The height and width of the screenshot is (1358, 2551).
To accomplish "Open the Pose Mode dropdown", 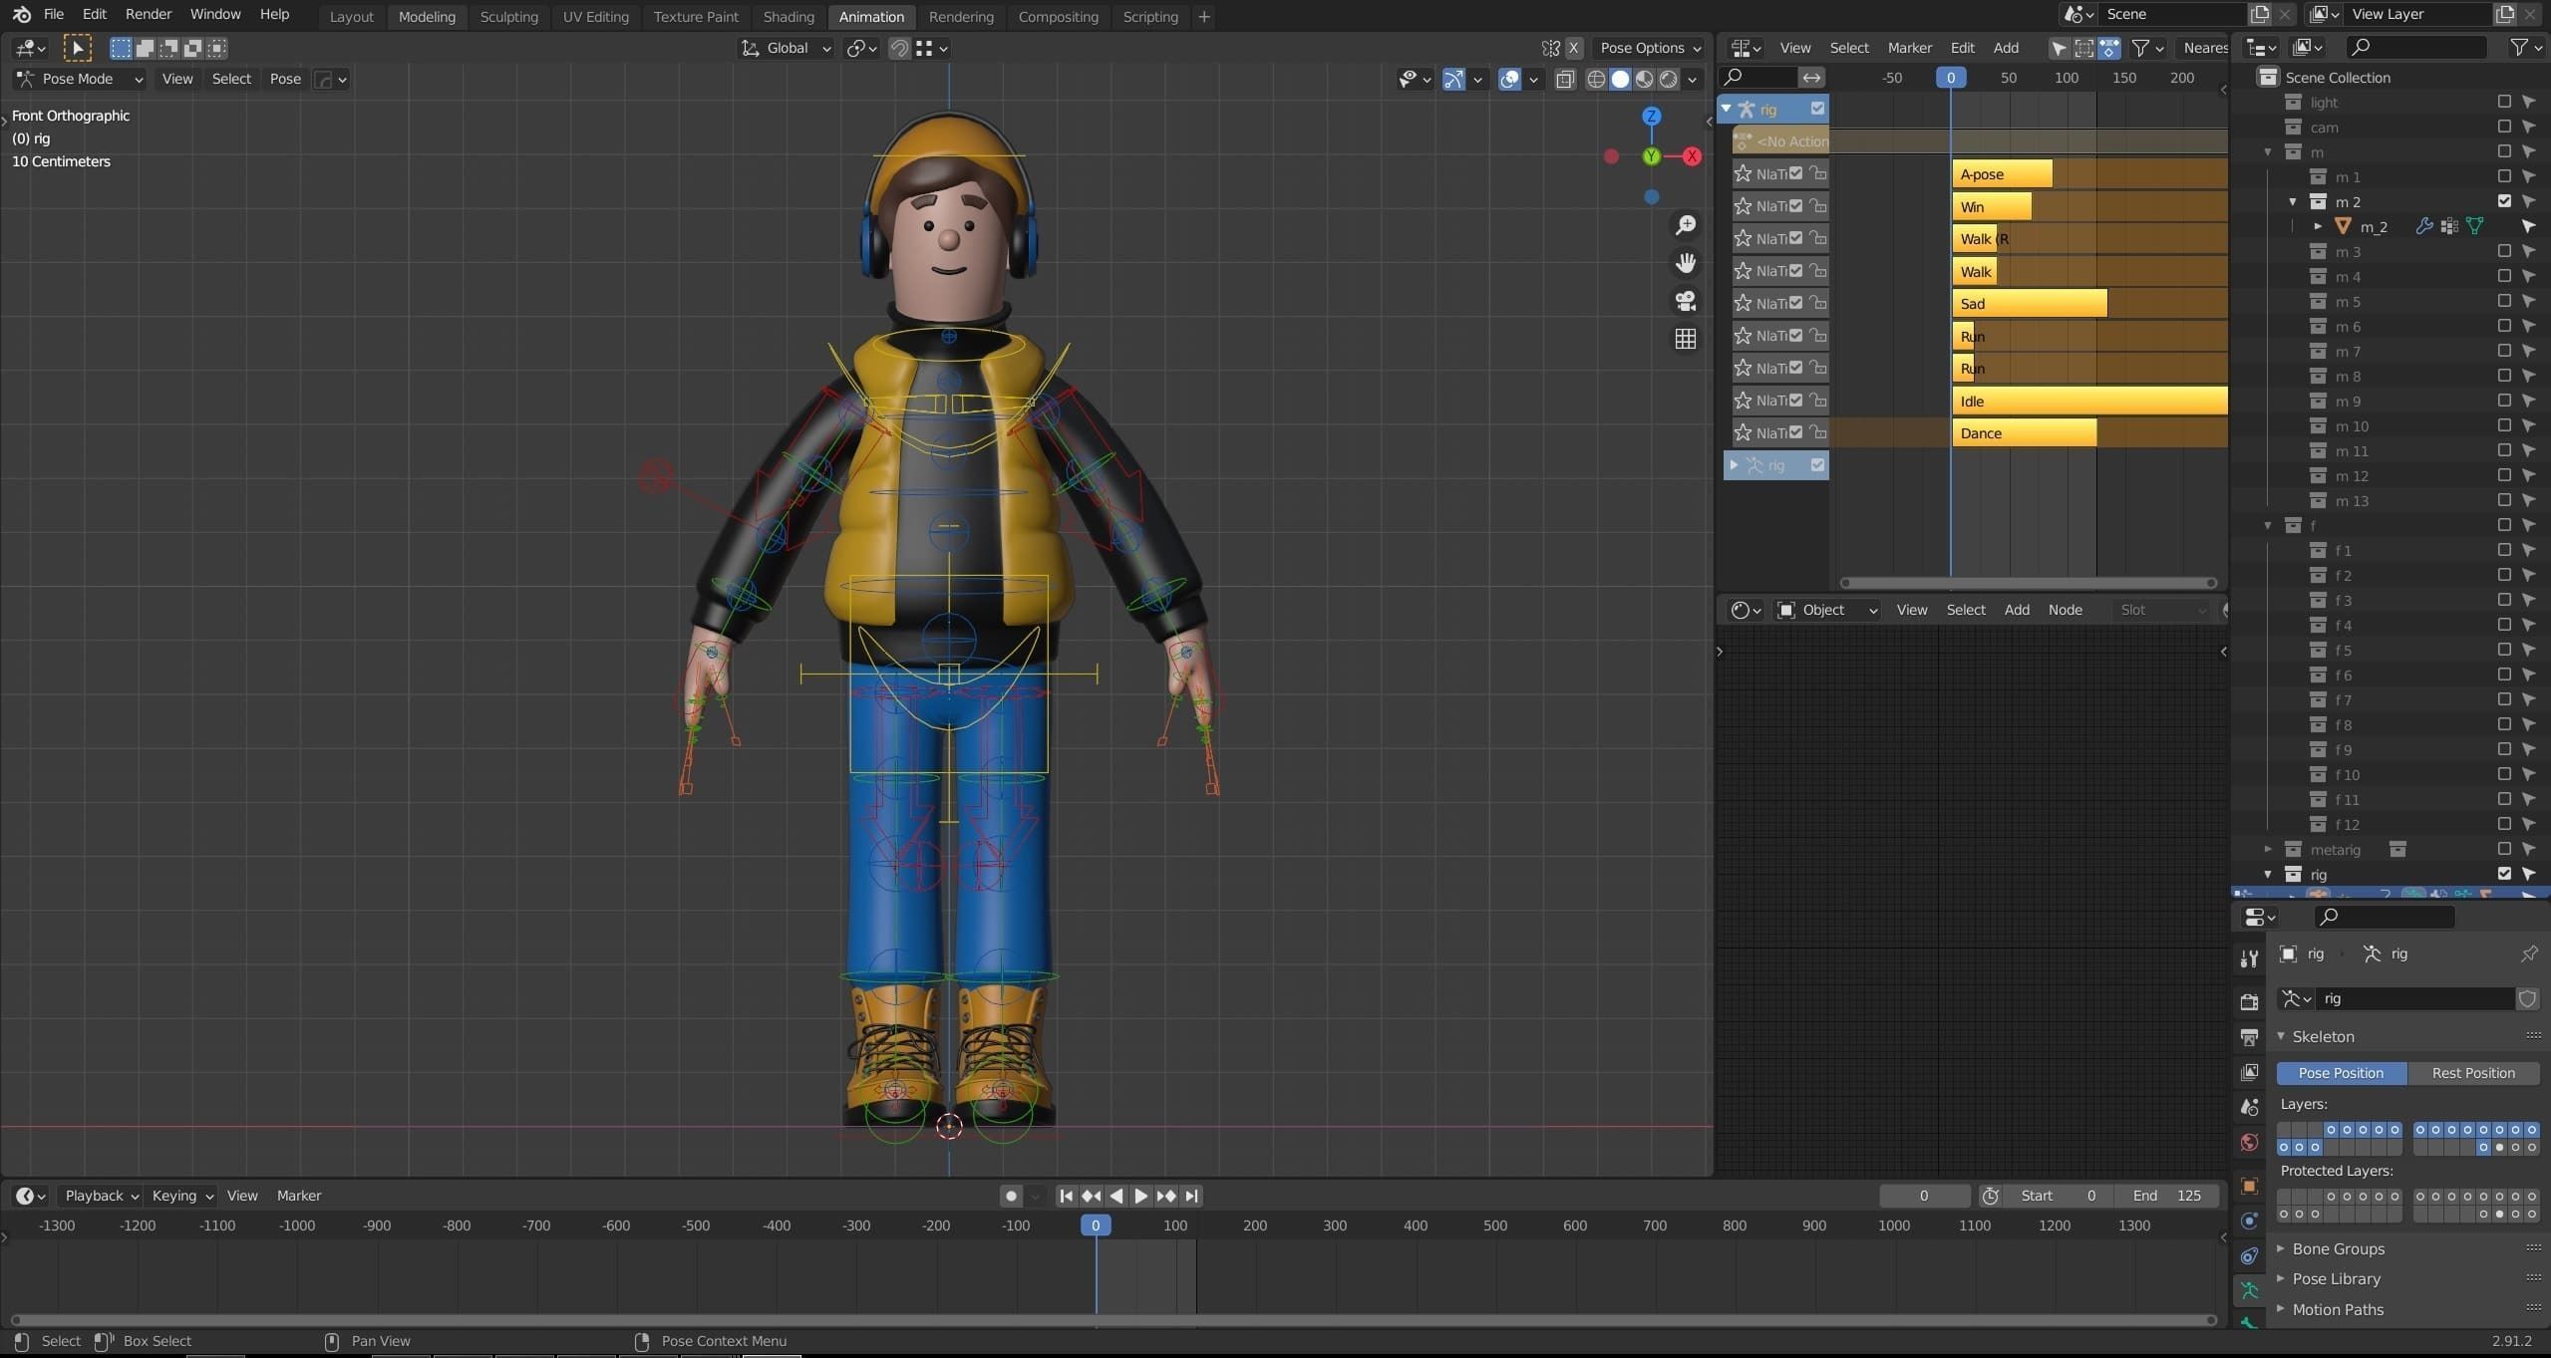I will [80, 79].
